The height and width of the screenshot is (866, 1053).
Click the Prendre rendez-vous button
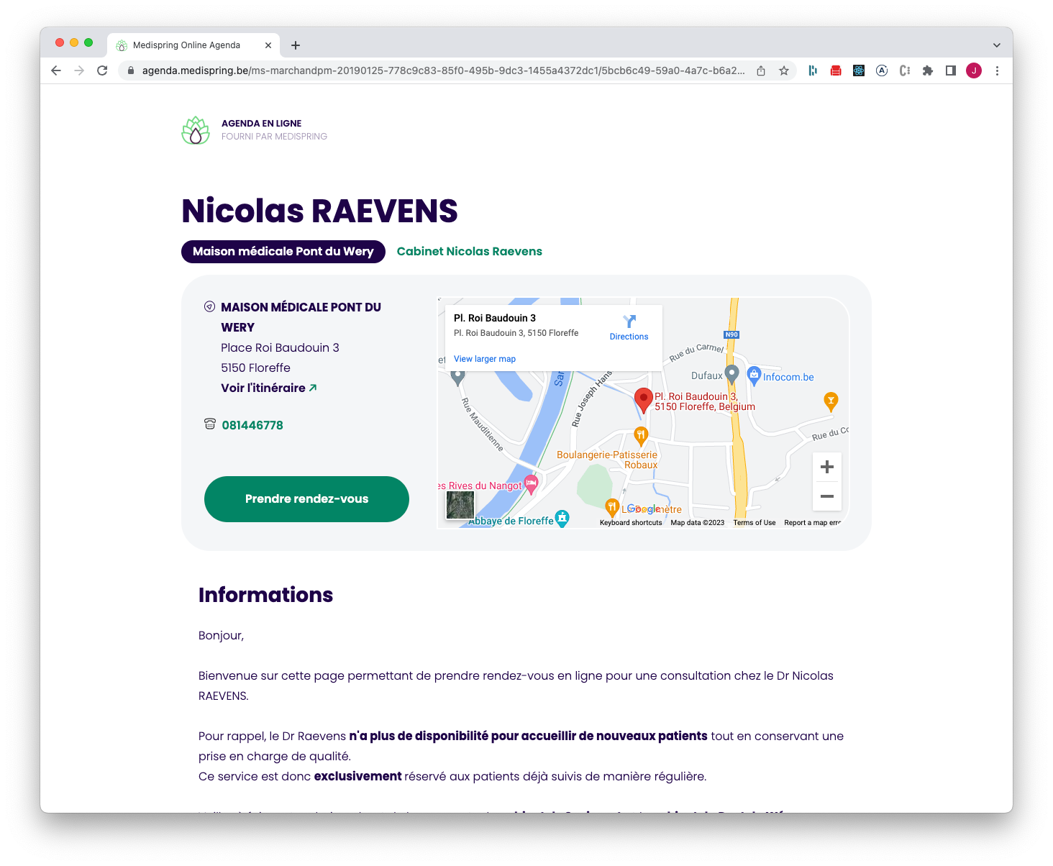point(306,499)
